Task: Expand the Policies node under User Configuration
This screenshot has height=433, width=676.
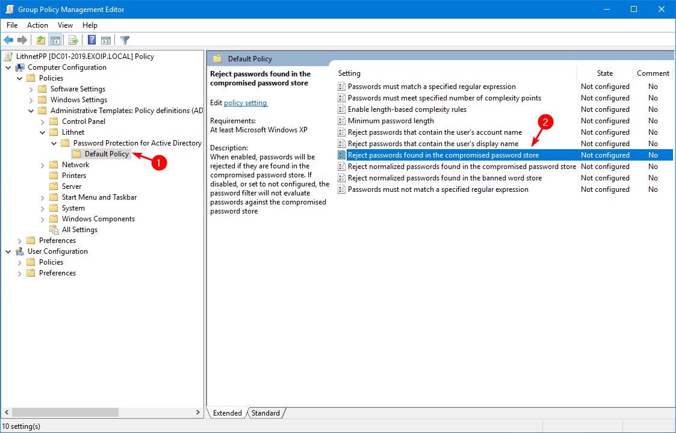Action: point(19,262)
